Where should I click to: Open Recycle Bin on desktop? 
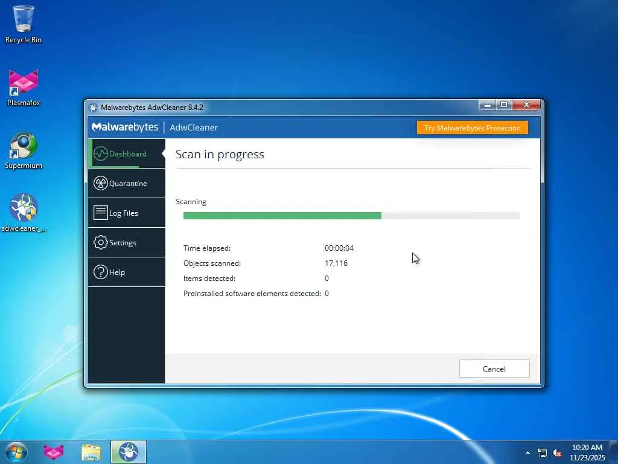click(24, 24)
